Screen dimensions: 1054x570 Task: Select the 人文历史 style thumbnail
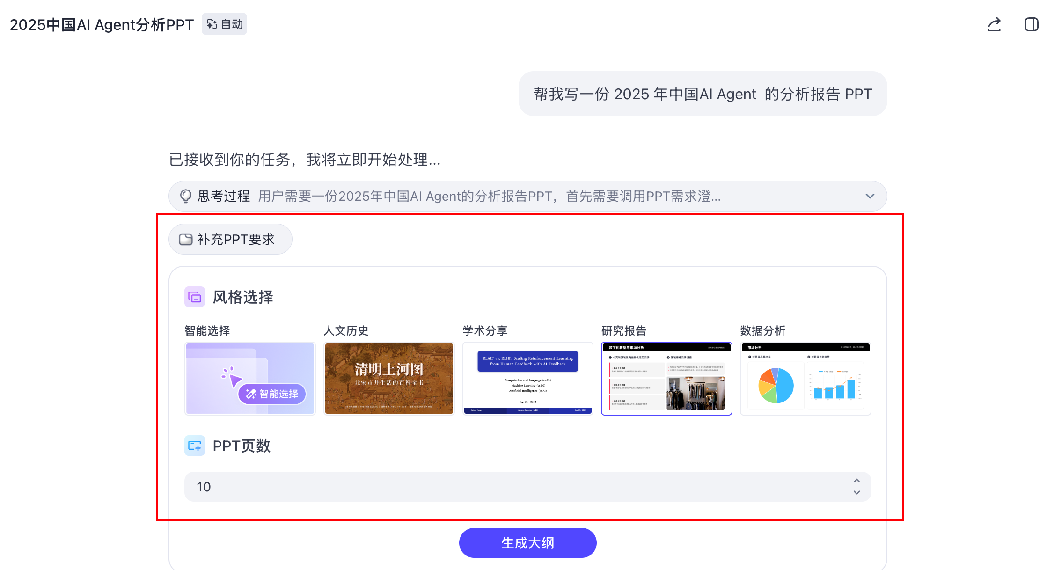(x=389, y=378)
